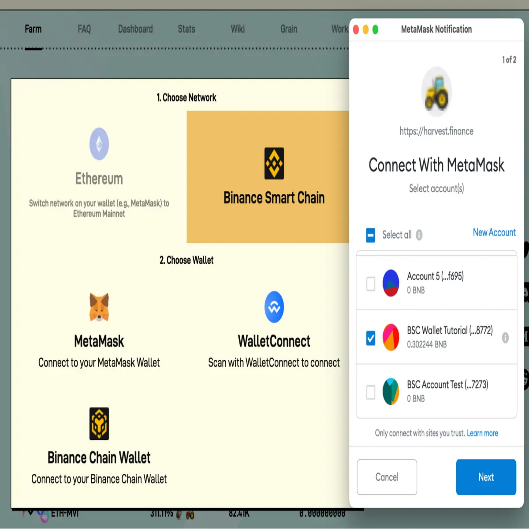This screenshot has height=529, width=529.
Task: Click 'Connect to your MetaMask Wallet' text
Action: (x=99, y=363)
